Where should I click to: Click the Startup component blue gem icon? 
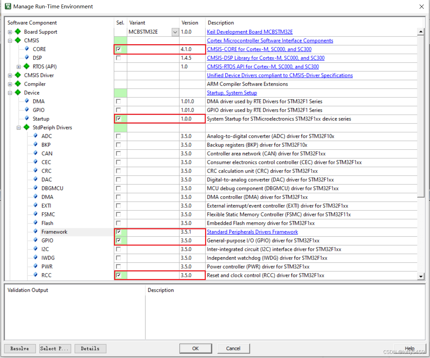(x=27, y=118)
